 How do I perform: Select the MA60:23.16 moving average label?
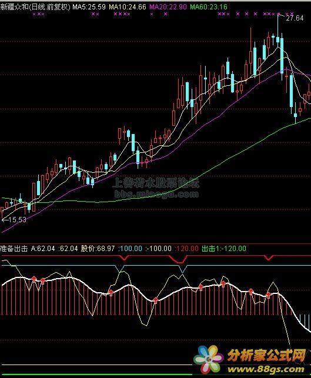click(209, 6)
